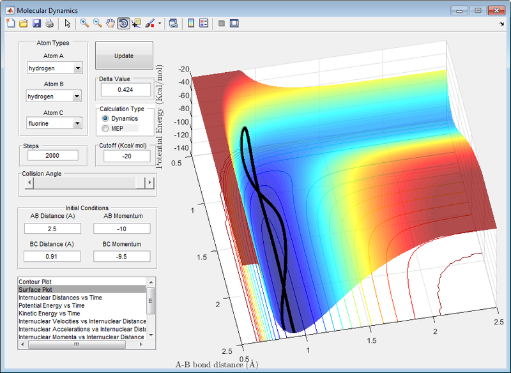Select the Zoom Out magnifier tool
511x373 pixels.
[x=98, y=24]
